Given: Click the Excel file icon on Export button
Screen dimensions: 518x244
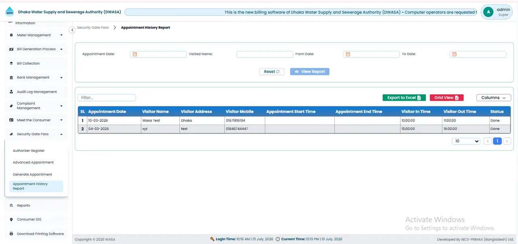Looking at the screenshot, I should point(419,98).
